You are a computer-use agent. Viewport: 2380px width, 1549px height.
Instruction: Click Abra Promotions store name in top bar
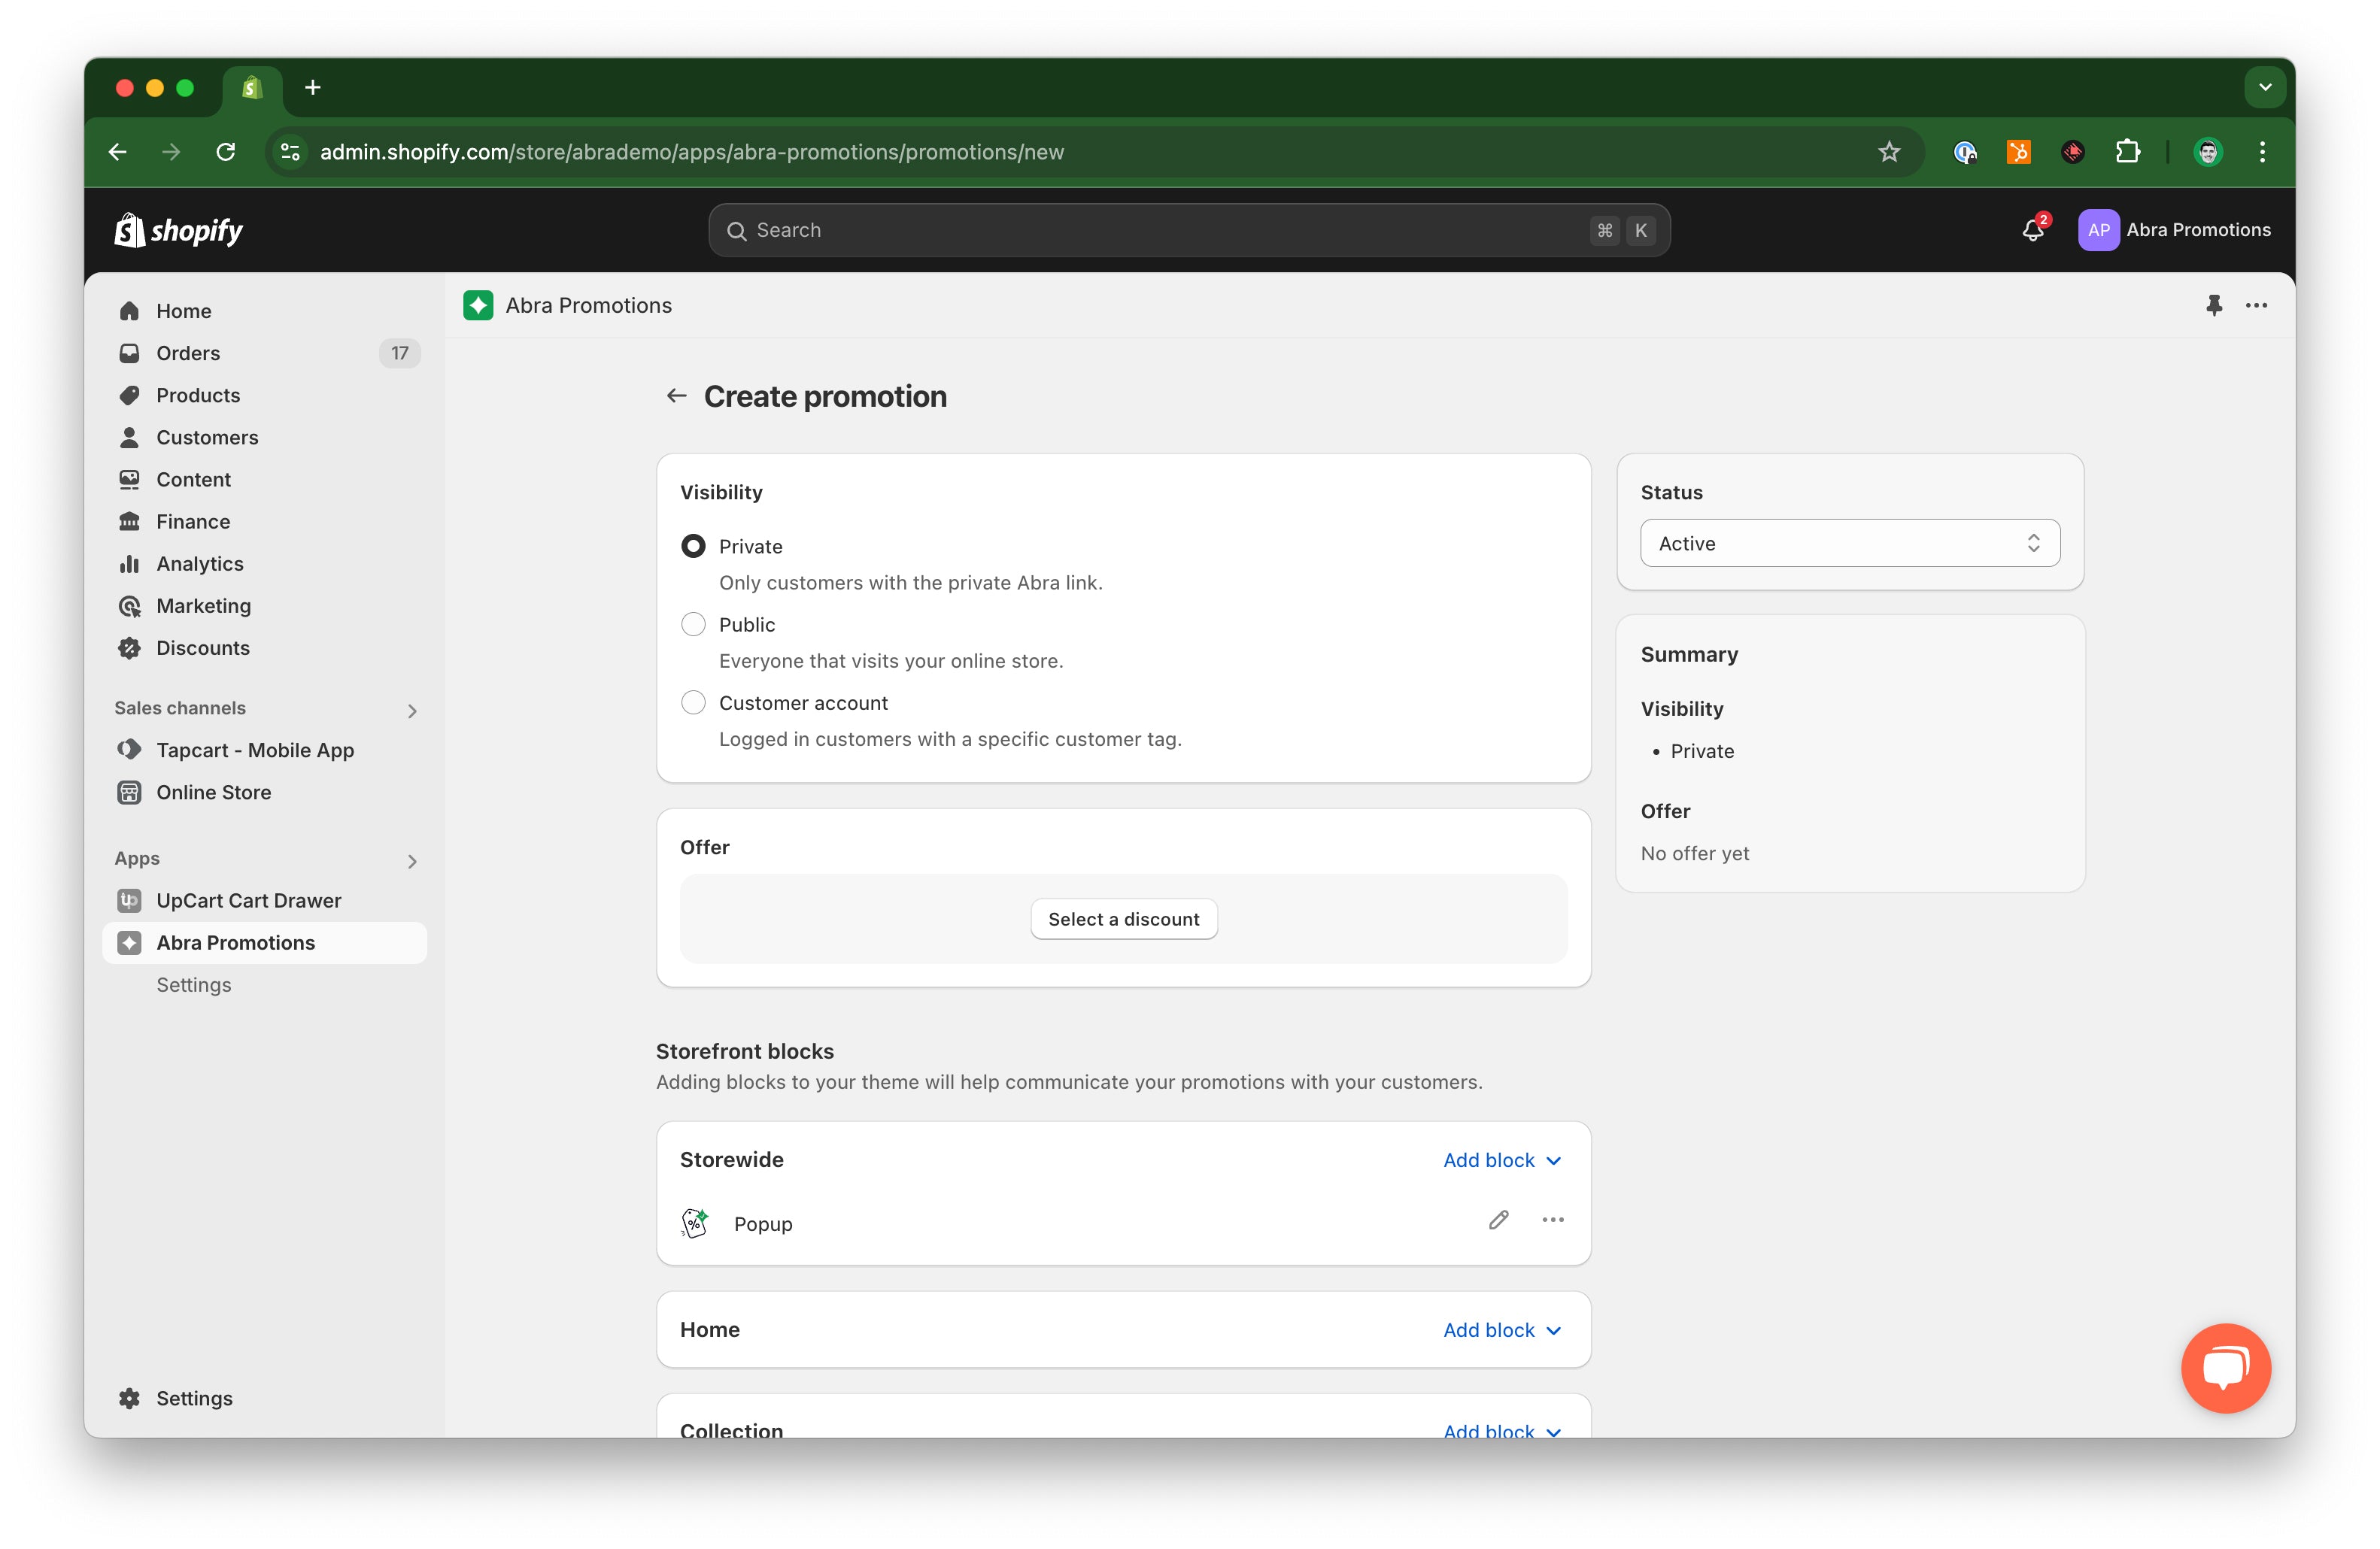tap(2198, 230)
